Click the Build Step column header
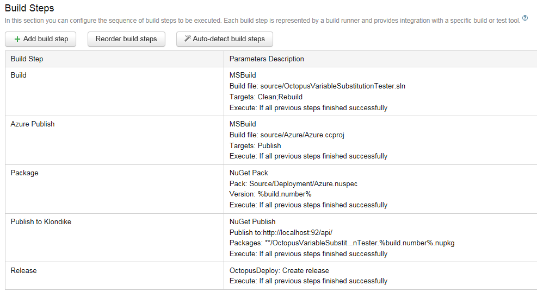Screen dimensions: 537x292 pyautogui.click(x=27, y=59)
